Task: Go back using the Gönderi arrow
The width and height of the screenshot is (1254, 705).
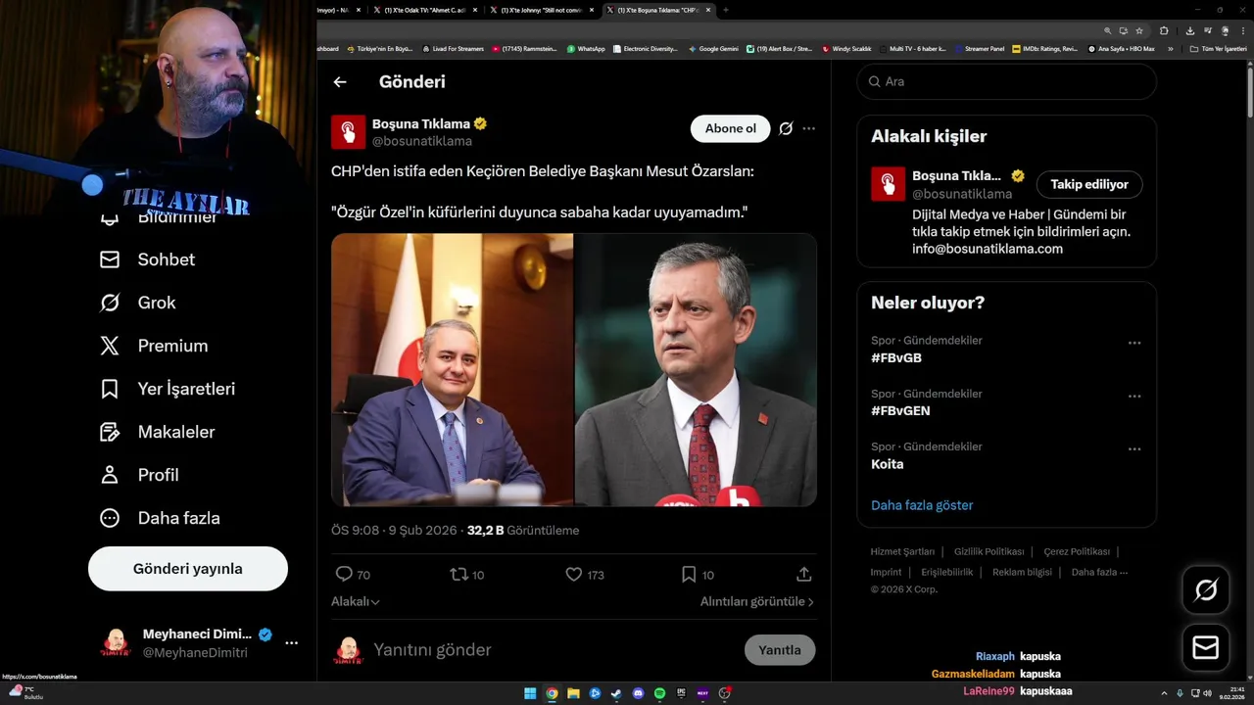Action: [340, 82]
